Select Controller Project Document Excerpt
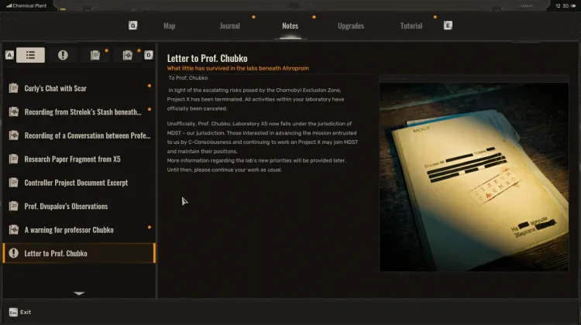581x325 pixels. pyautogui.click(x=79, y=183)
